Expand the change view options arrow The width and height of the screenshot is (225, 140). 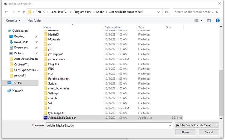click(201, 20)
